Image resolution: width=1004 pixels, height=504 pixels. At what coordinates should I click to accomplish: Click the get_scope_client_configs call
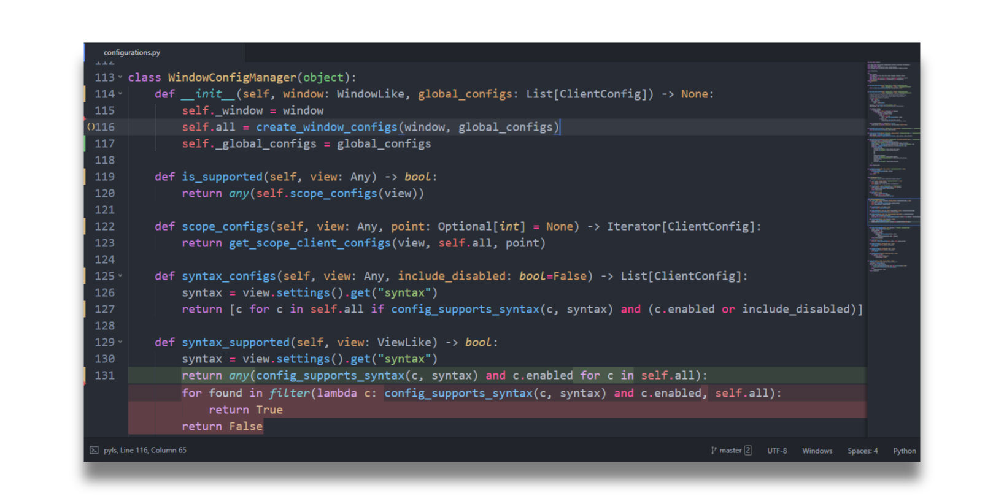tap(310, 243)
